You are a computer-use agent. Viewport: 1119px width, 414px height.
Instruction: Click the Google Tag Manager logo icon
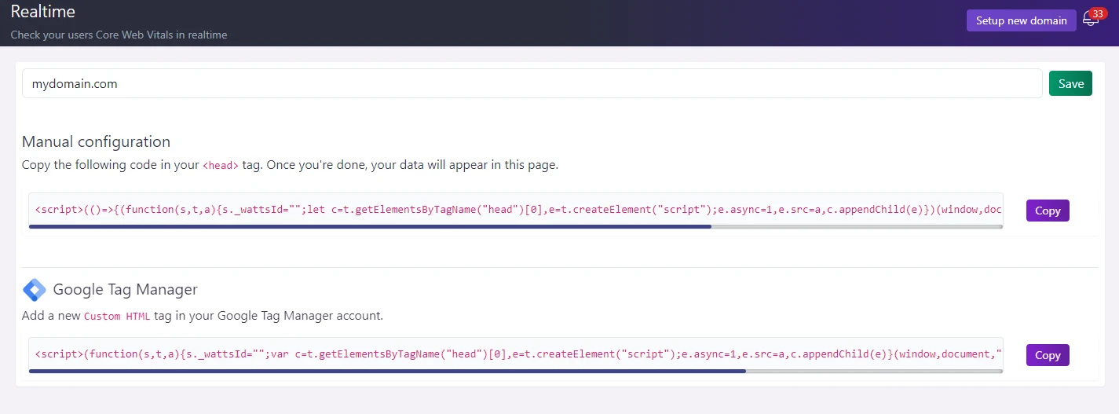[x=35, y=290]
